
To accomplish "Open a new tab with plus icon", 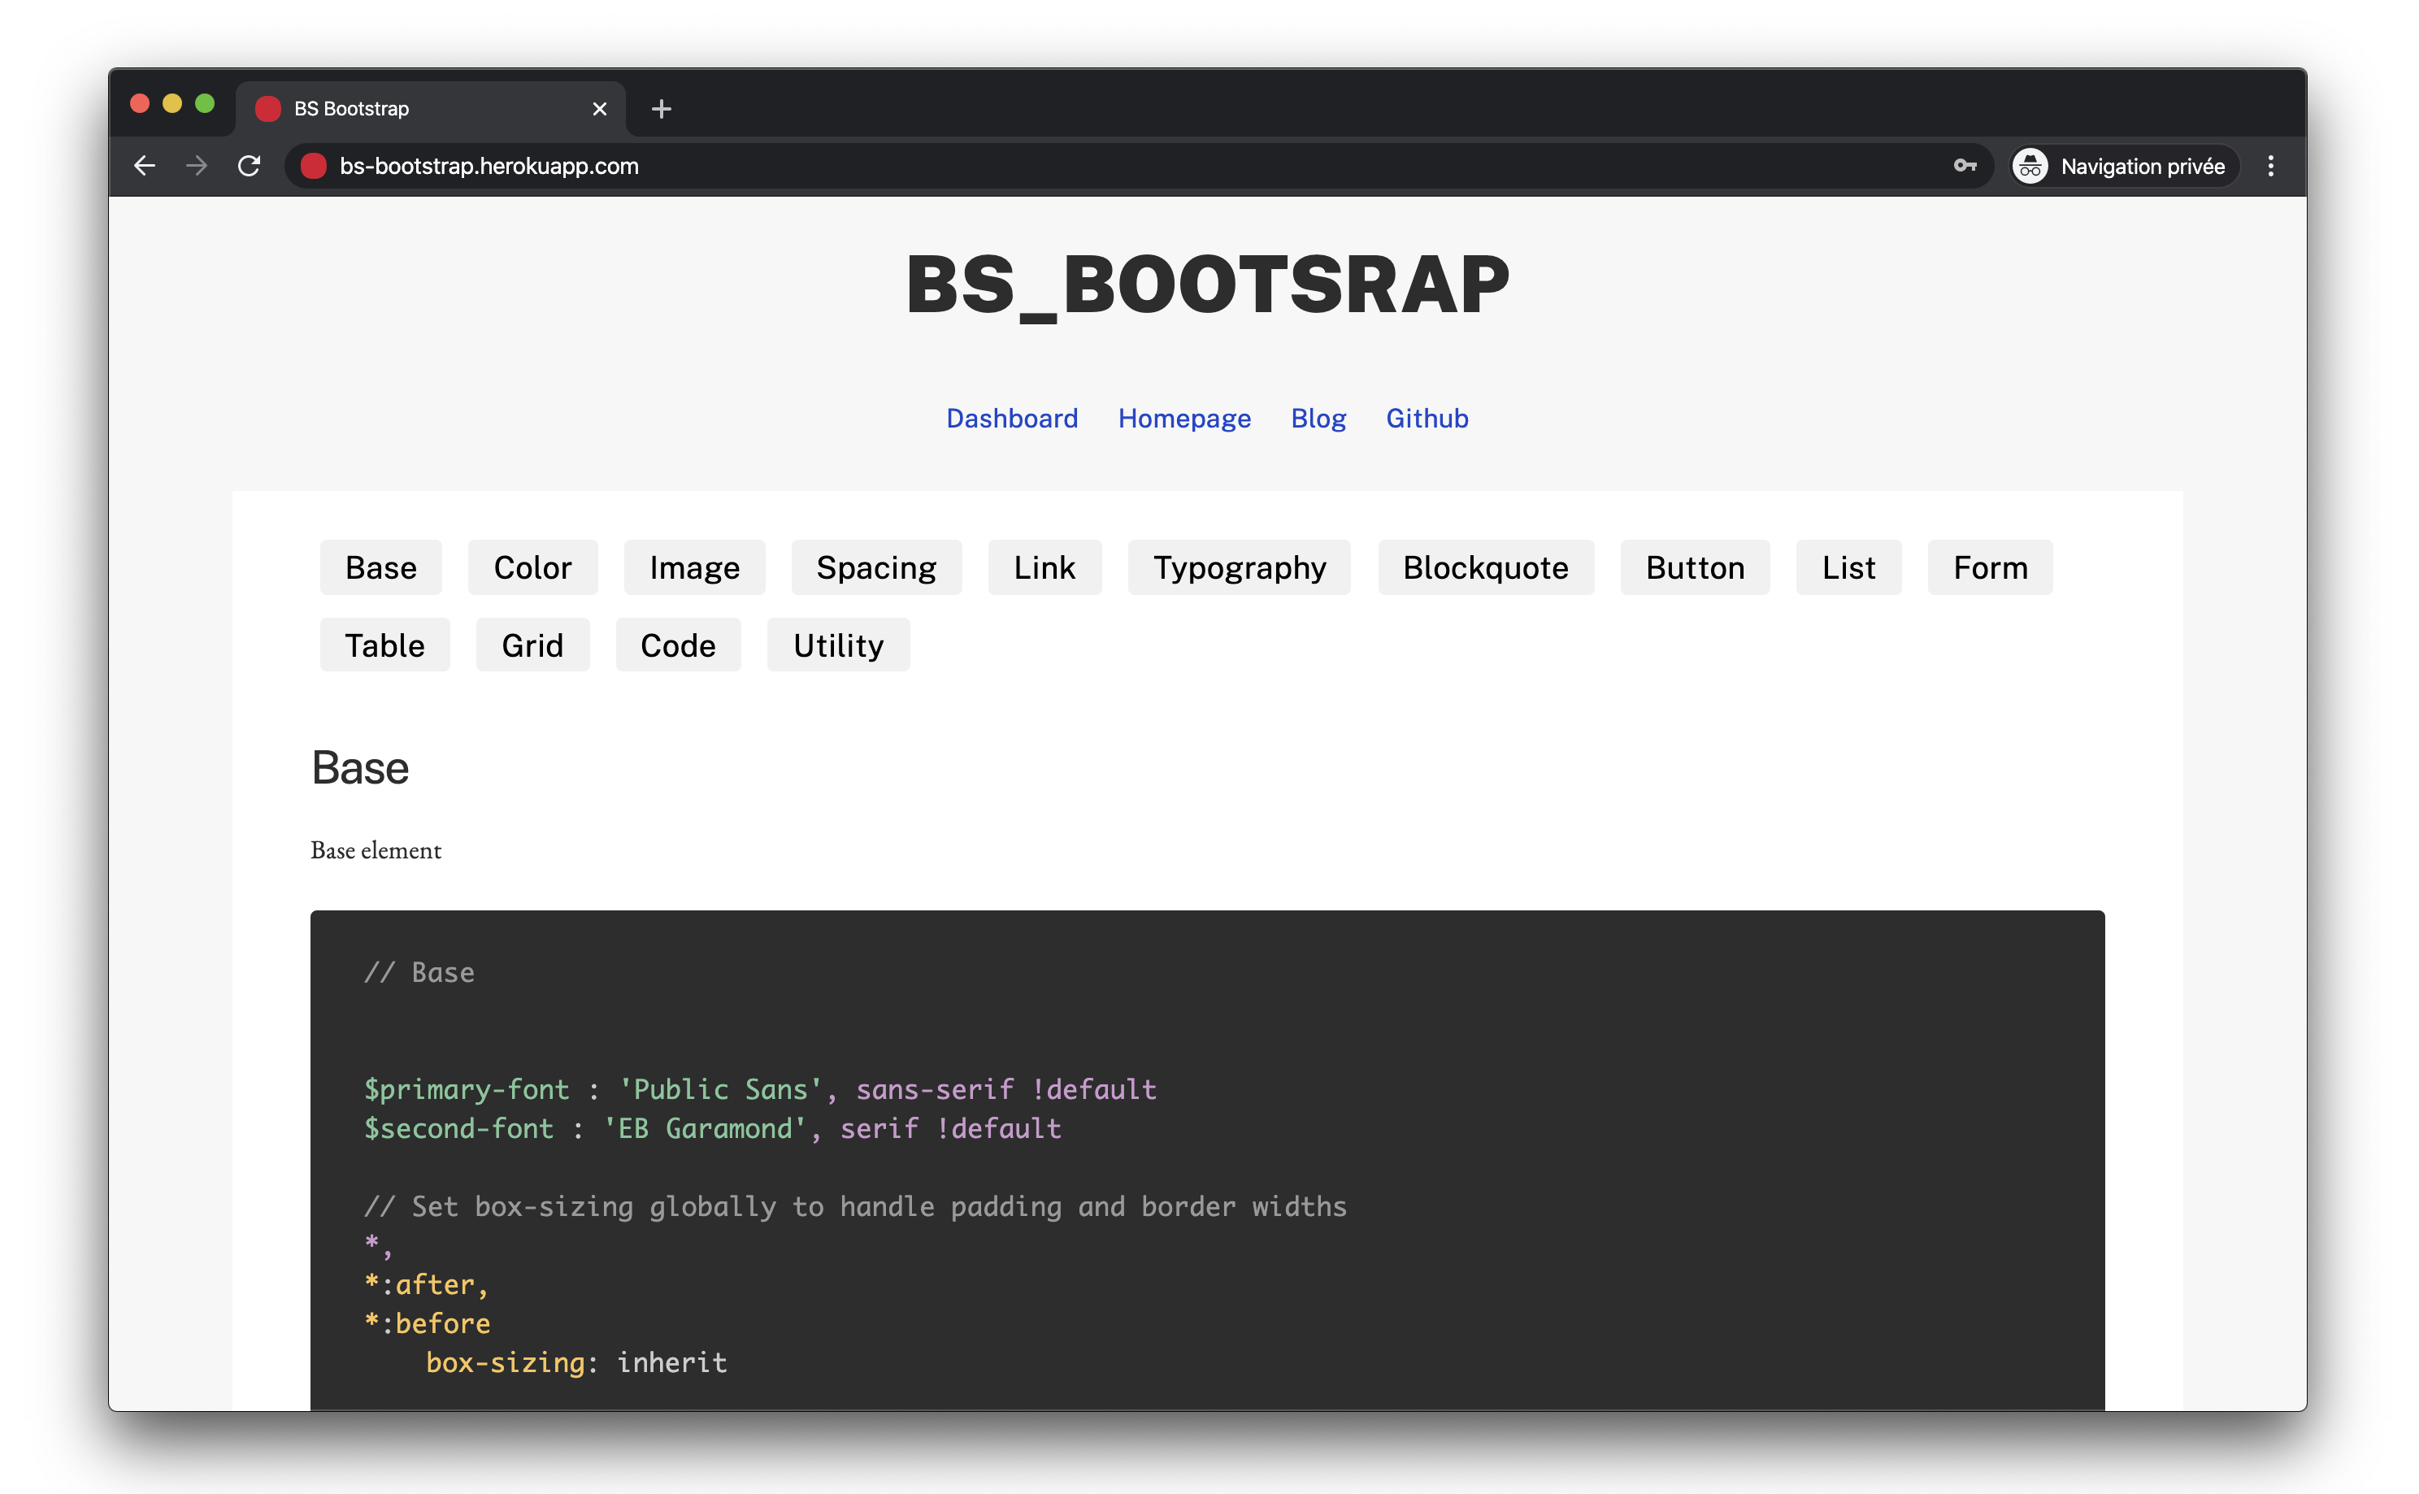I will tap(661, 109).
